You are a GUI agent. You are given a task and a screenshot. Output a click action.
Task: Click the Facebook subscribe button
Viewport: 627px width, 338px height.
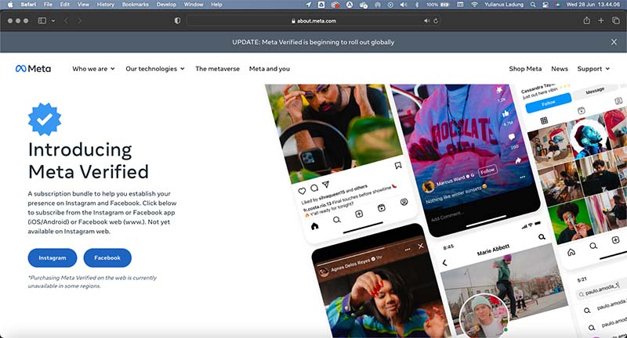tap(107, 257)
